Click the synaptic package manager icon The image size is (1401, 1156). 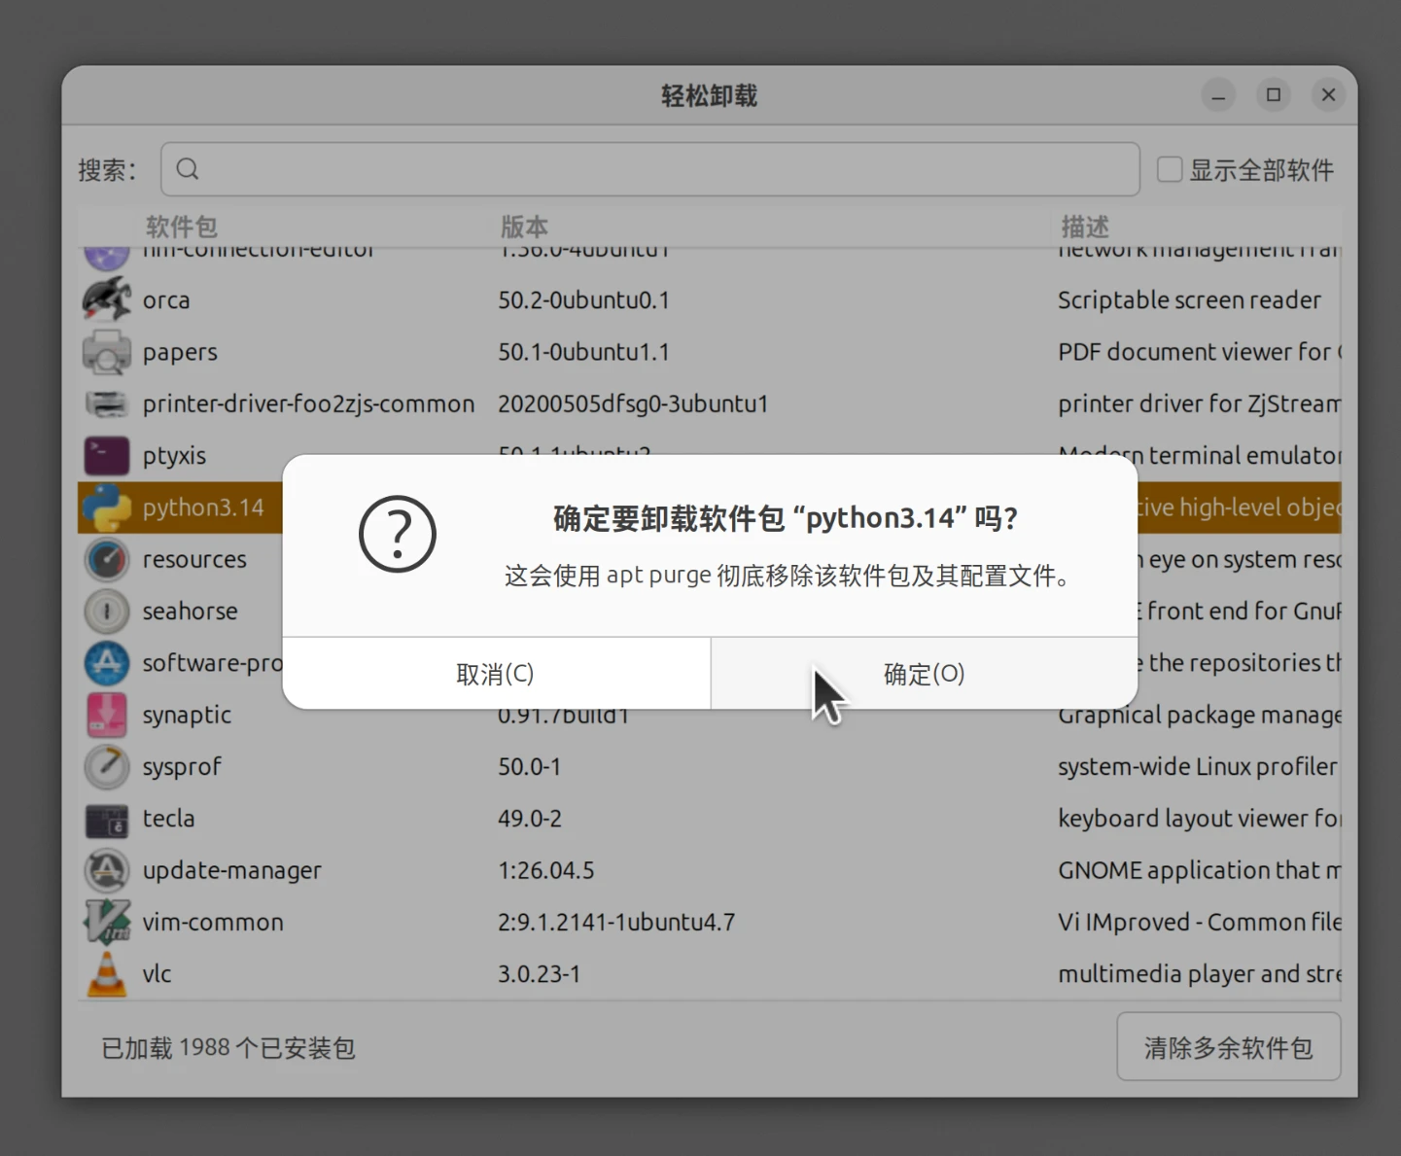[x=107, y=715]
